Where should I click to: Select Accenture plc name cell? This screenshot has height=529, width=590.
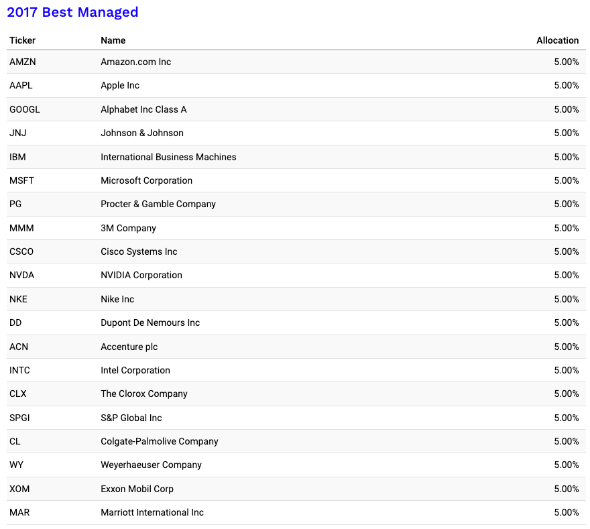pos(129,347)
